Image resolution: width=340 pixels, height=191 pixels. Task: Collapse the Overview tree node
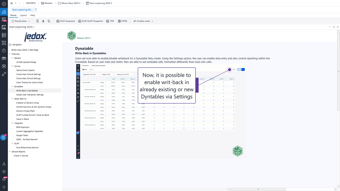click(x=10, y=54)
